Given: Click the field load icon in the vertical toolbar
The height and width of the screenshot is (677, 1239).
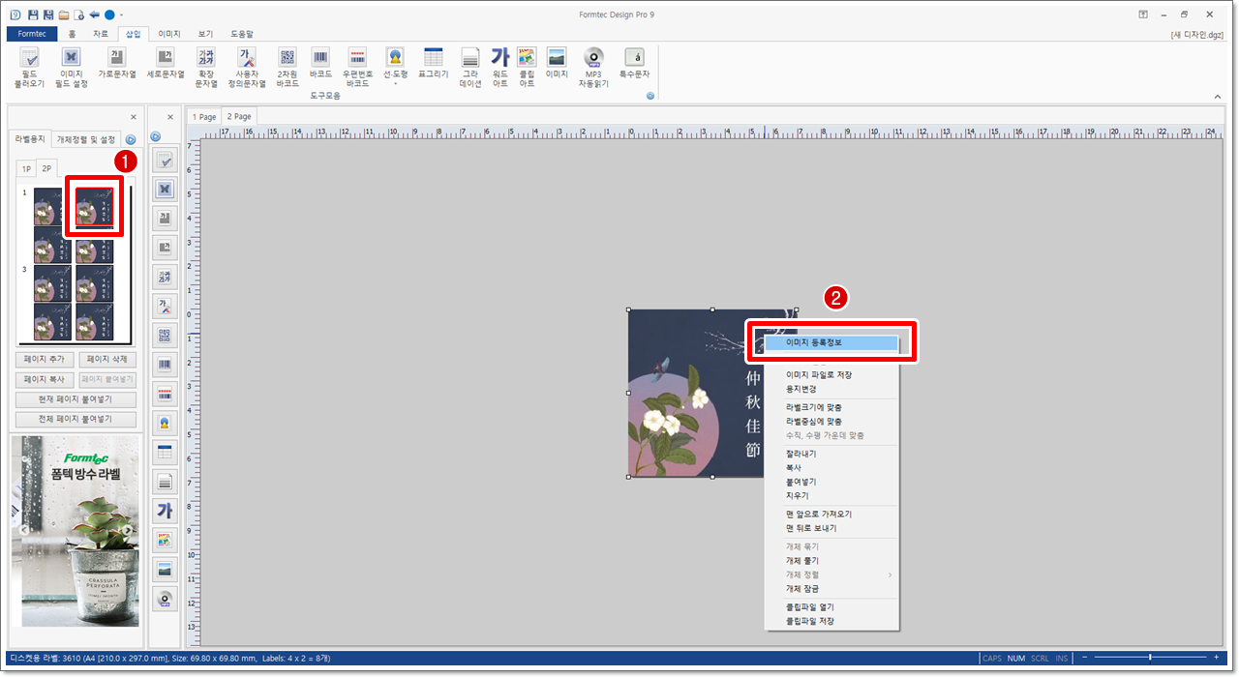Looking at the screenshot, I should (165, 161).
